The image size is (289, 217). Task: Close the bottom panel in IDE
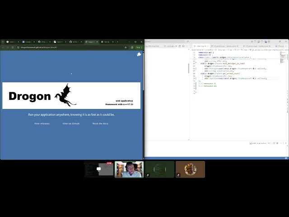[286, 143]
